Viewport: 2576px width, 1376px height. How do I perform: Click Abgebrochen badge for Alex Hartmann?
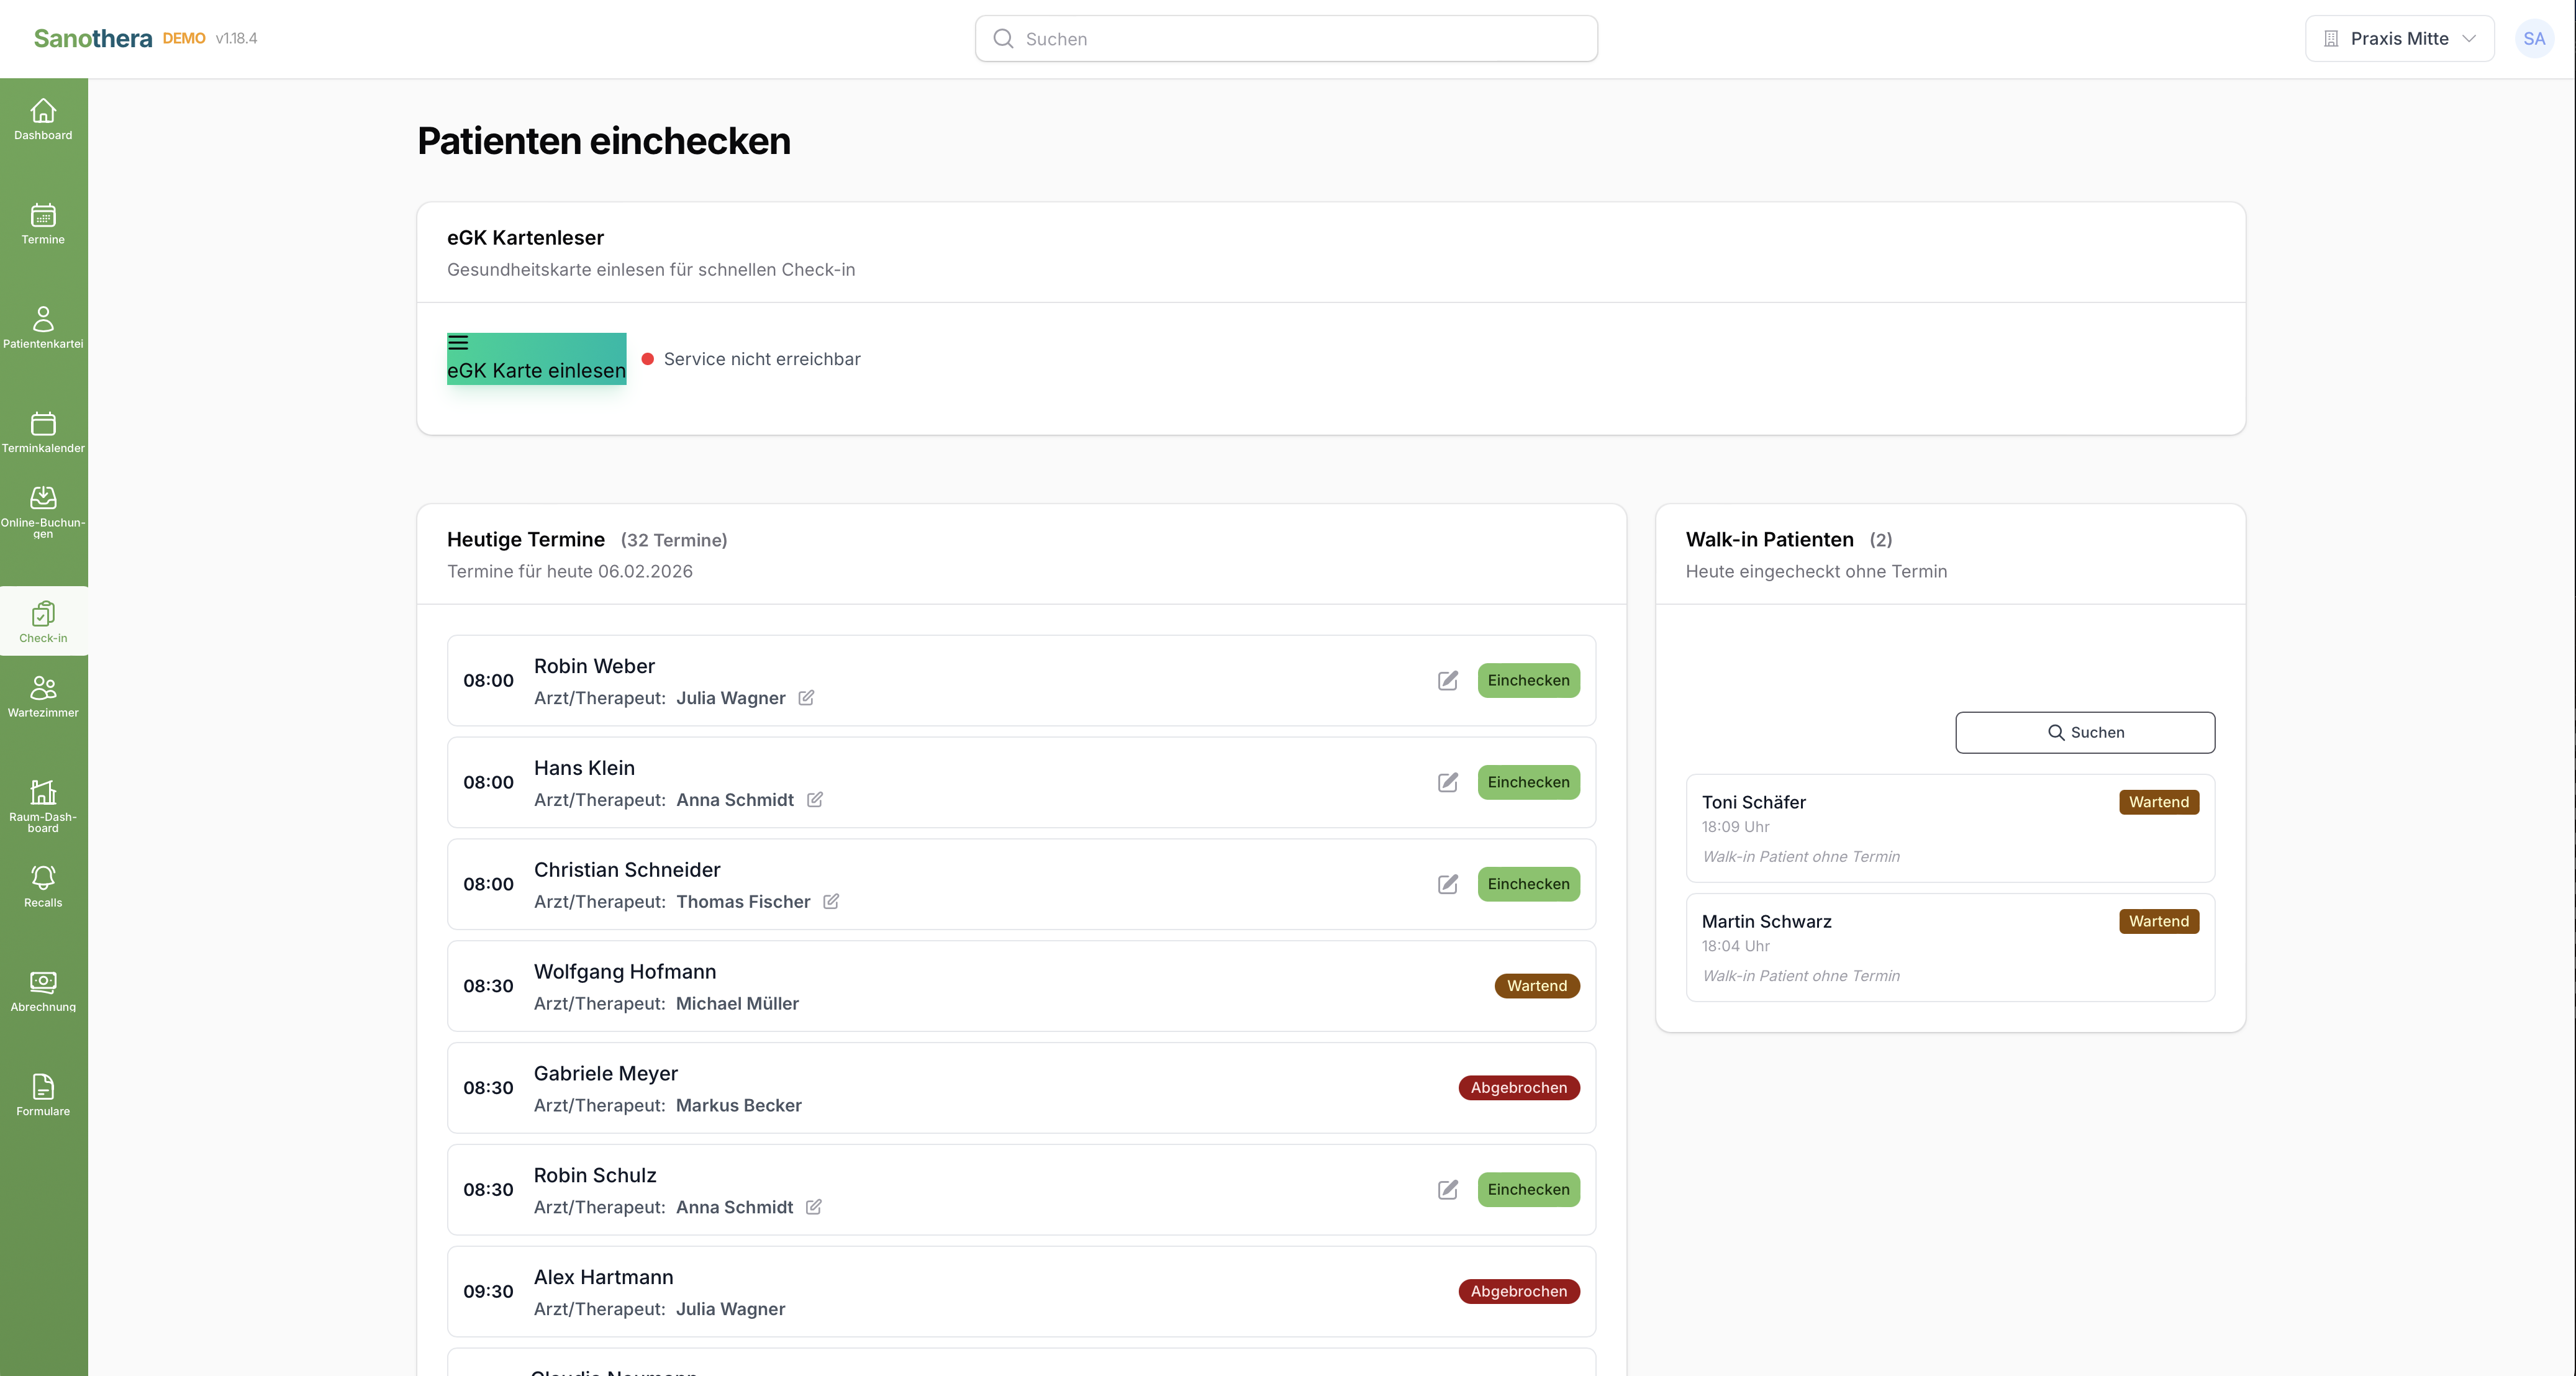(1519, 1291)
